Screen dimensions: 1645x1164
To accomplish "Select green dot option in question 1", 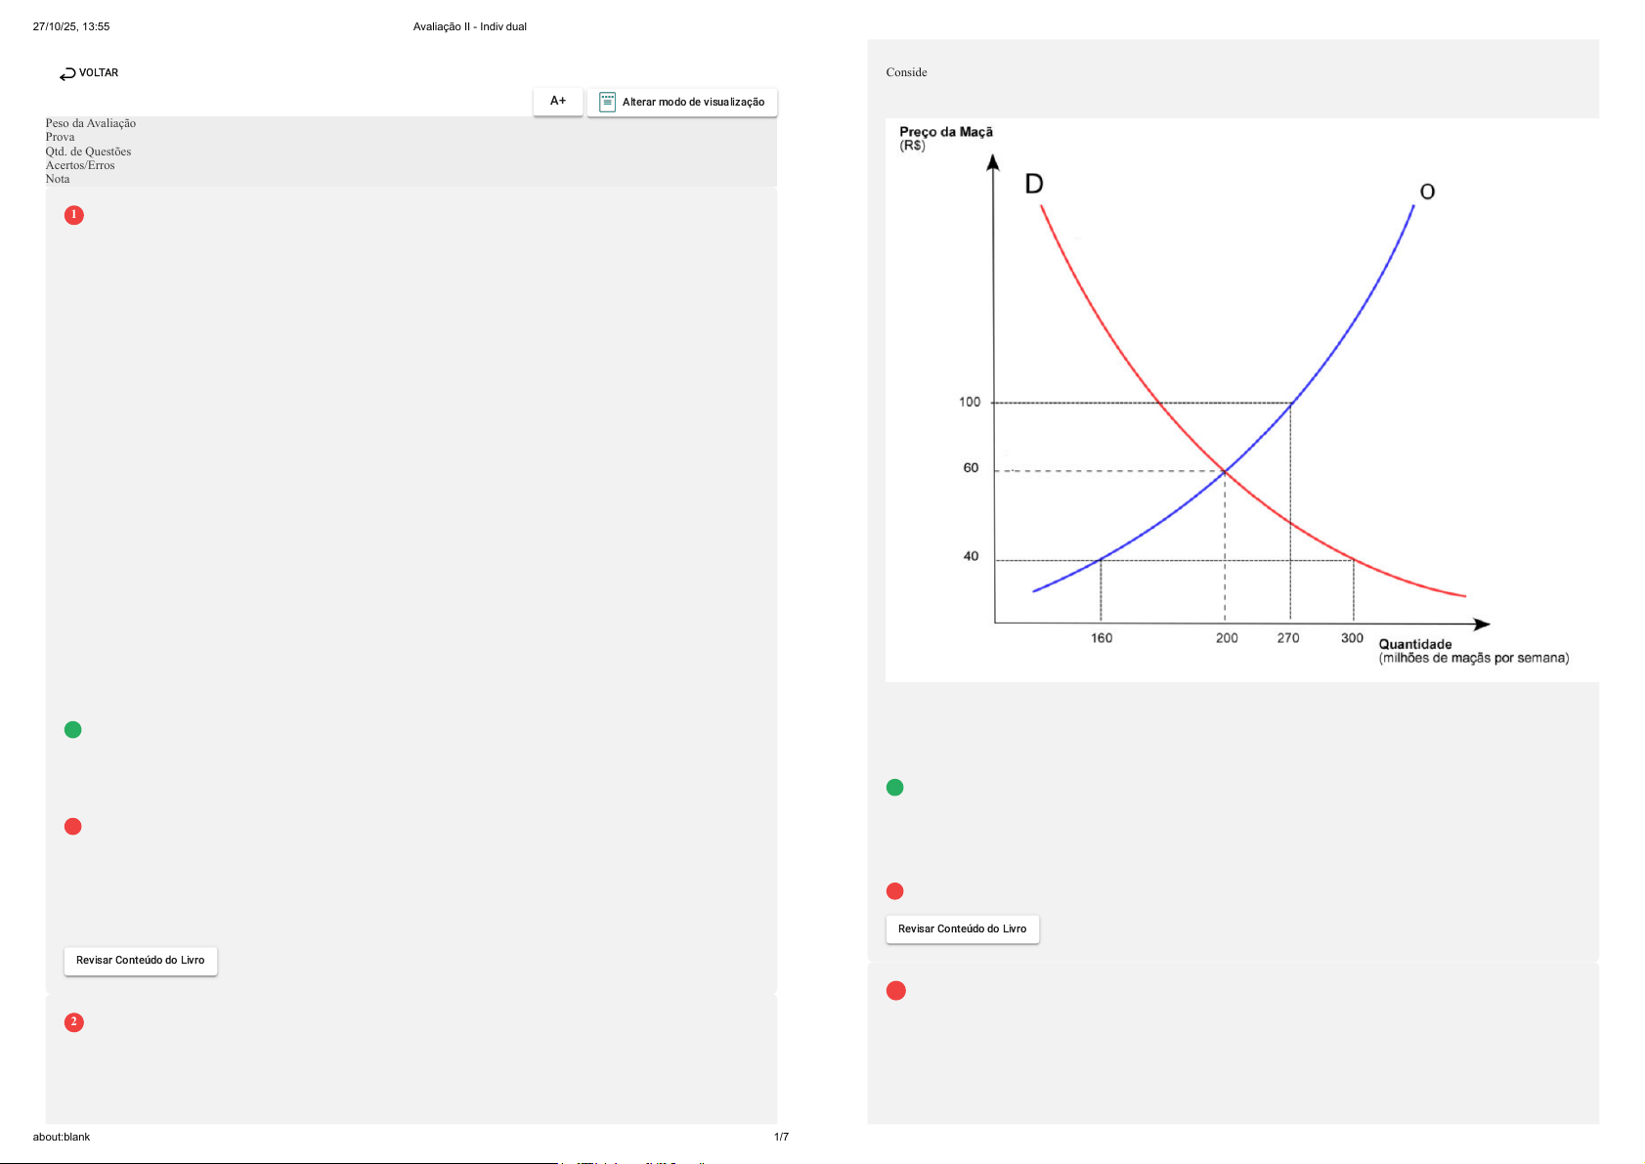I will click(x=73, y=730).
